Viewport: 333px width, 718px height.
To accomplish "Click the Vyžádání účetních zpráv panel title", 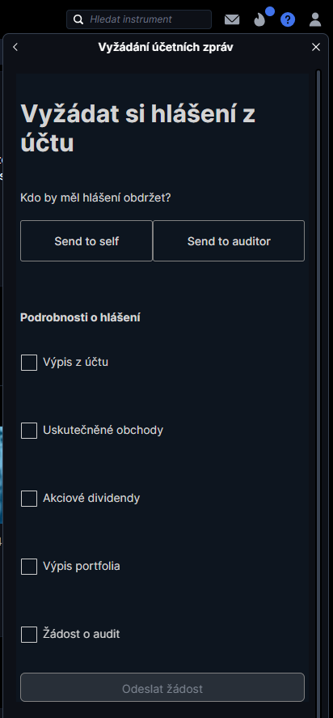I will pos(166,47).
